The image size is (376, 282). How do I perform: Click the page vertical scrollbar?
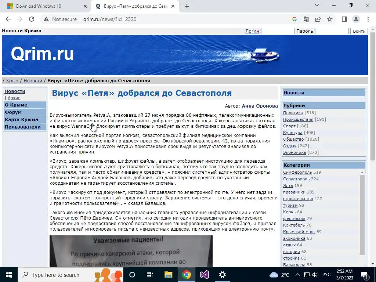click(373, 96)
